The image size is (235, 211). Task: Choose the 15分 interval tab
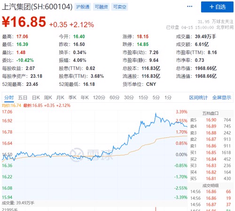click(x=143, y=98)
